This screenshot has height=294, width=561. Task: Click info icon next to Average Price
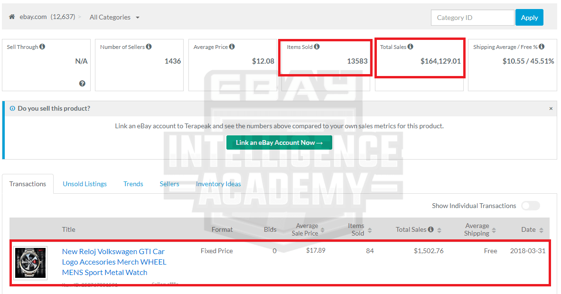point(232,47)
